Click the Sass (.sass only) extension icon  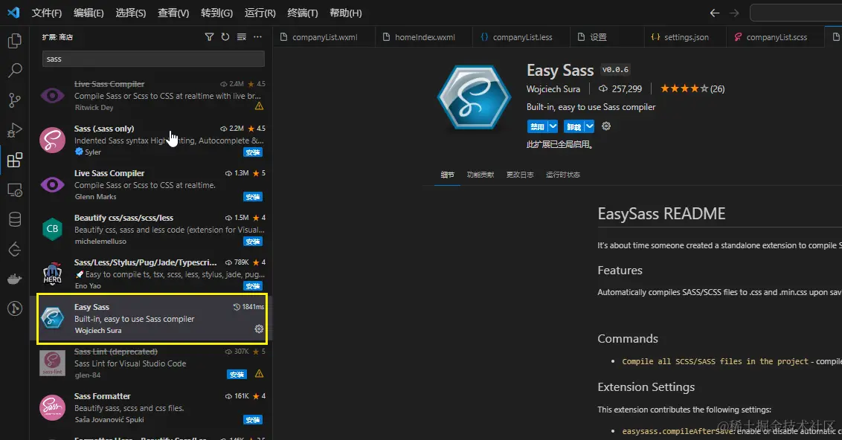coord(53,140)
